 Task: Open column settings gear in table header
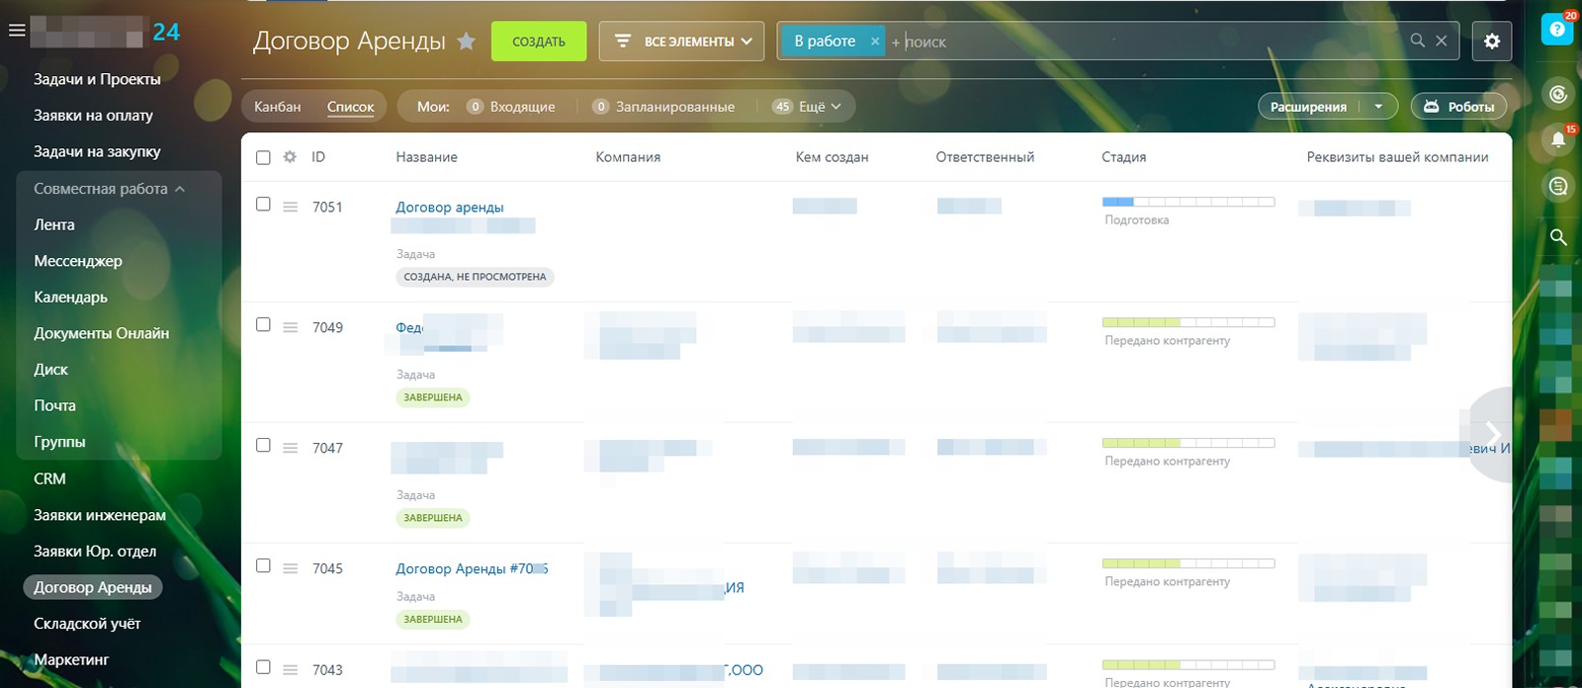290,157
